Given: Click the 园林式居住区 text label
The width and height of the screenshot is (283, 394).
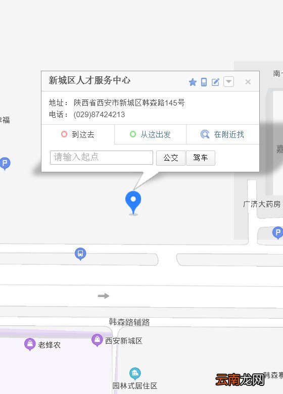Looking at the screenshot, I should [135, 386].
